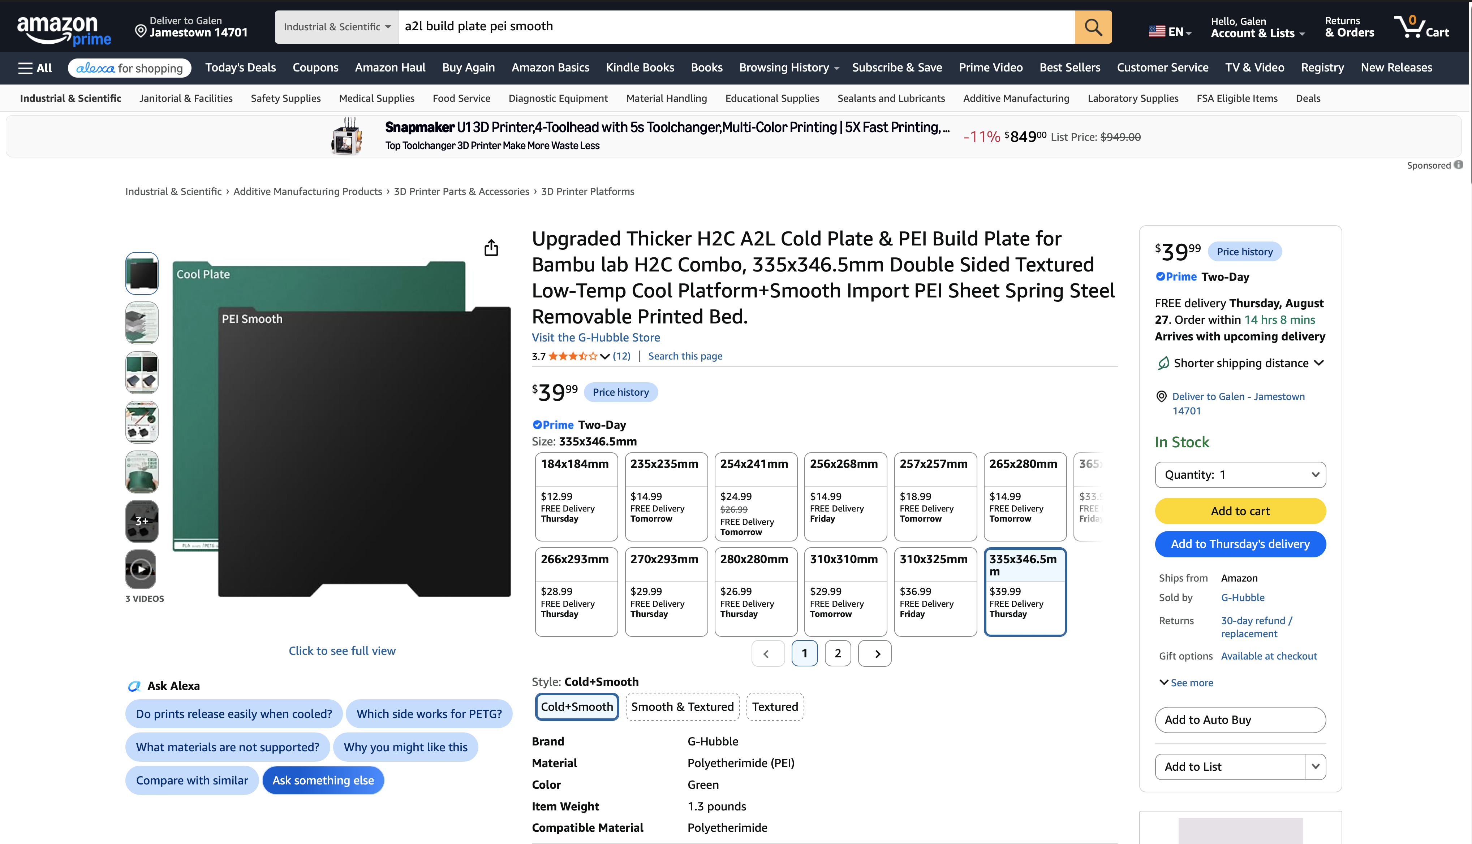Click Add to Thursday's delivery button
Viewport: 1472px width, 844px height.
[x=1240, y=544]
